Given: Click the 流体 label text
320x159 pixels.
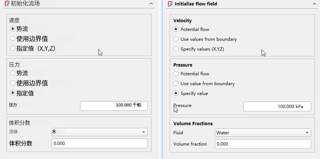Looking at the screenshot, I should [13, 132].
